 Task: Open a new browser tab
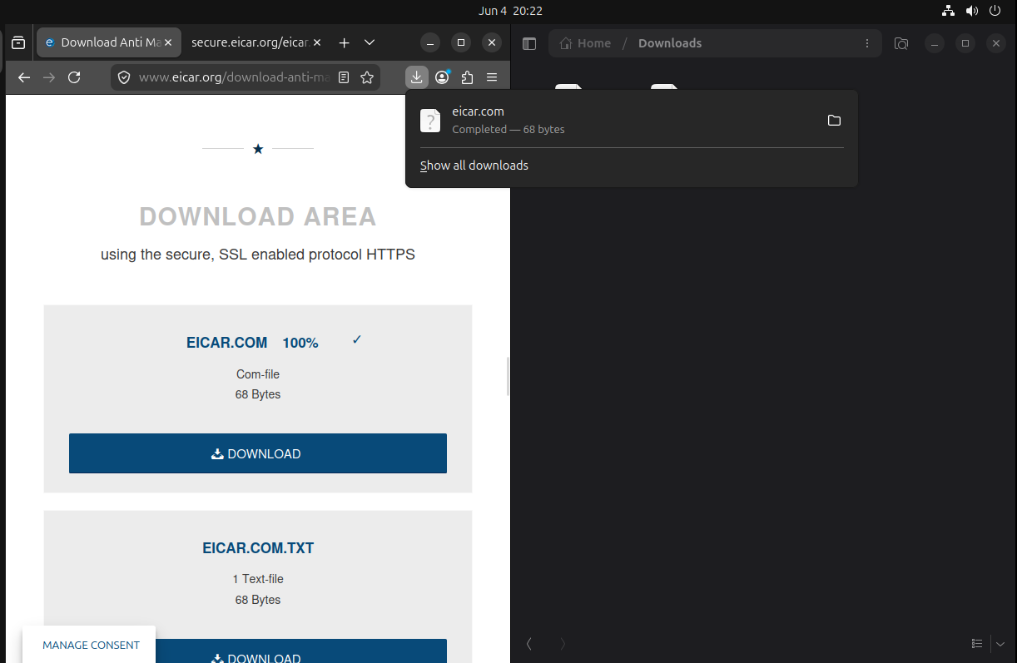(x=344, y=42)
